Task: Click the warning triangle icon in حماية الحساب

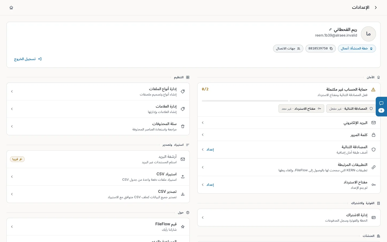Action: 373,90
